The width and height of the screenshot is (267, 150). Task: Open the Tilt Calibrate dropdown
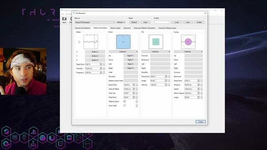click(156, 52)
